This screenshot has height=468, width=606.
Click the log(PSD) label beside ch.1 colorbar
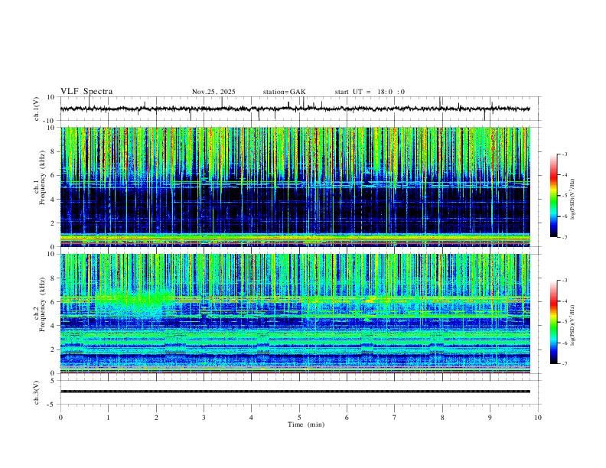tap(573, 200)
